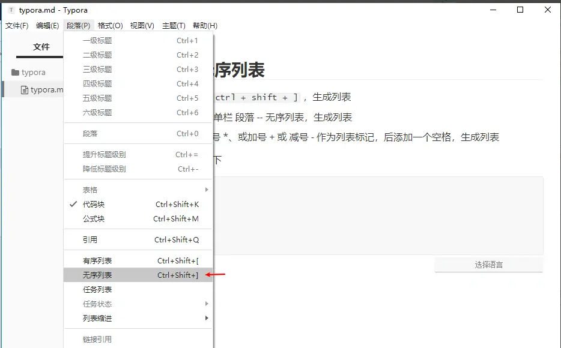Expand the 列表缩进 submenu arrow
This screenshot has height=348, width=561.
click(207, 318)
